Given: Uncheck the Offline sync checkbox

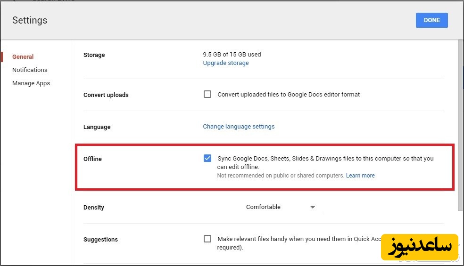Looking at the screenshot, I should tap(207, 158).
